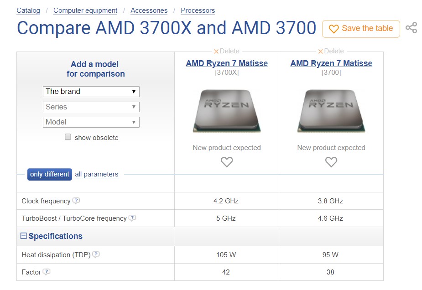422x290 pixels.
Task: Click the 3700 processor image
Action: pos(331,111)
